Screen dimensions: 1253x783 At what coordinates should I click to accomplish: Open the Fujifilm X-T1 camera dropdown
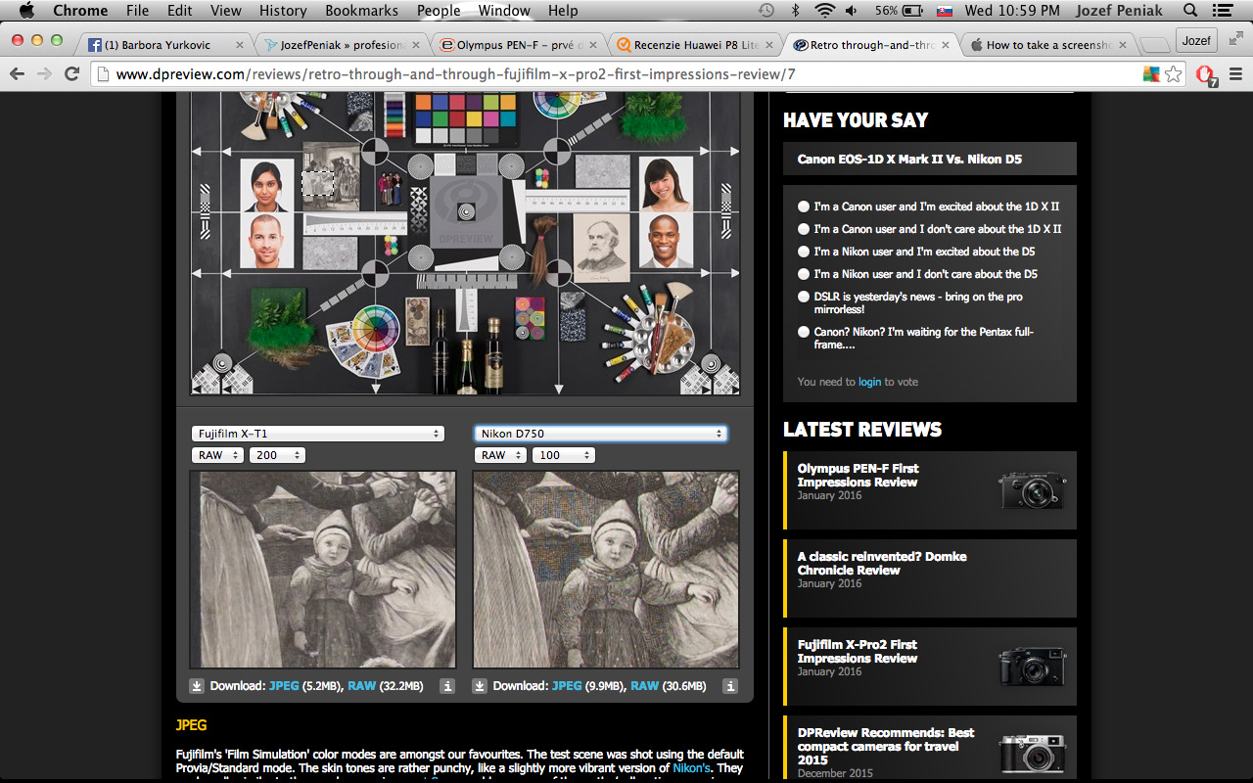point(318,434)
